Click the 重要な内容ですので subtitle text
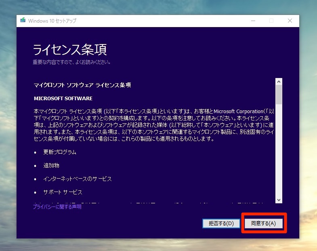Image resolution: width=317 pixels, height=251 pixels. pyautogui.click(x=71, y=62)
